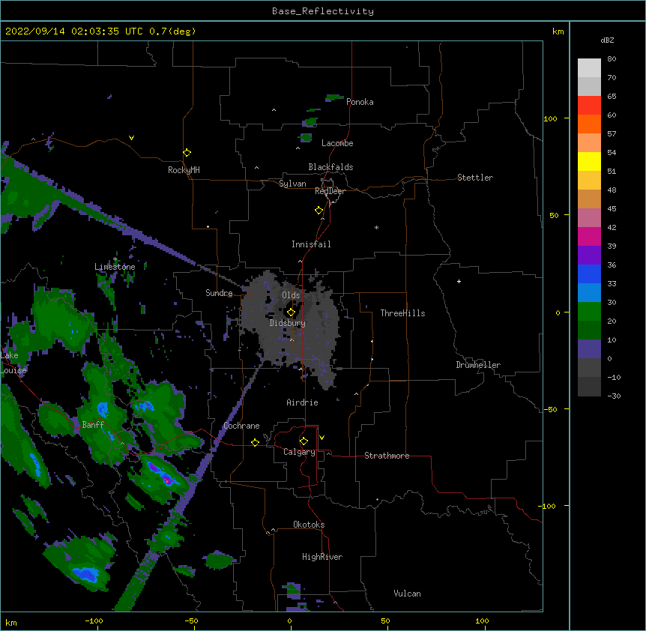
Task: Click the dBZ legend heading
Action: (607, 40)
